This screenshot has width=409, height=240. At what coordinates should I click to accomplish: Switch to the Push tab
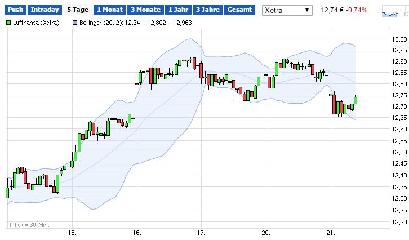pyautogui.click(x=16, y=10)
